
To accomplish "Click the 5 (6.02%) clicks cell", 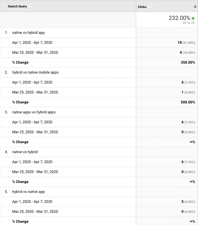I will (188, 202).
